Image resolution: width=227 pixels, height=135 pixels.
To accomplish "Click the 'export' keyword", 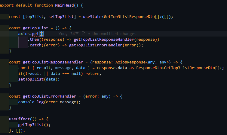I will (7, 5).
